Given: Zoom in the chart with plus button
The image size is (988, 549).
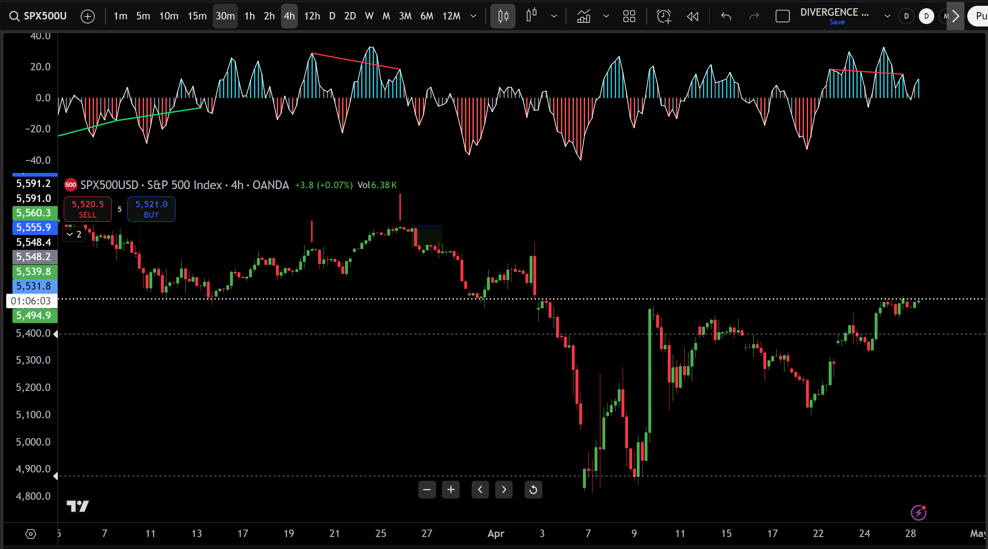Looking at the screenshot, I should [451, 490].
